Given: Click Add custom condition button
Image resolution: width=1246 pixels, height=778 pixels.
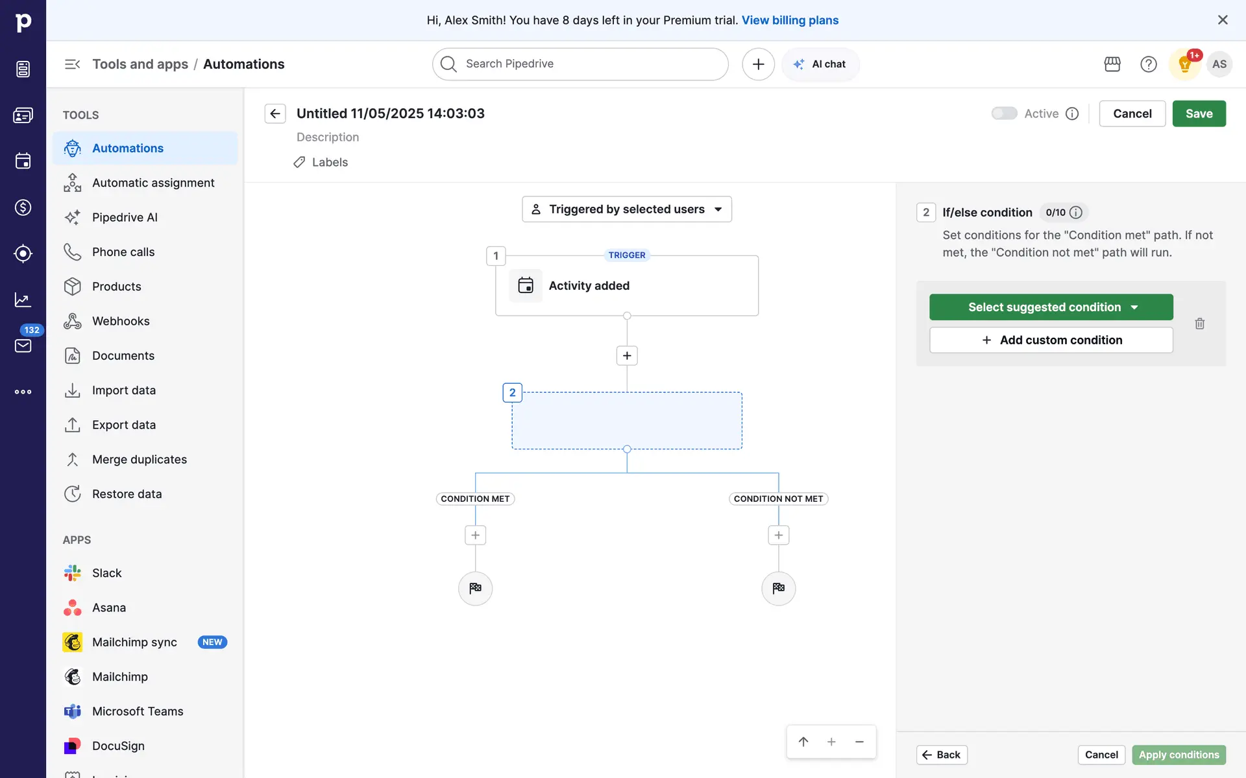Looking at the screenshot, I should coord(1051,340).
